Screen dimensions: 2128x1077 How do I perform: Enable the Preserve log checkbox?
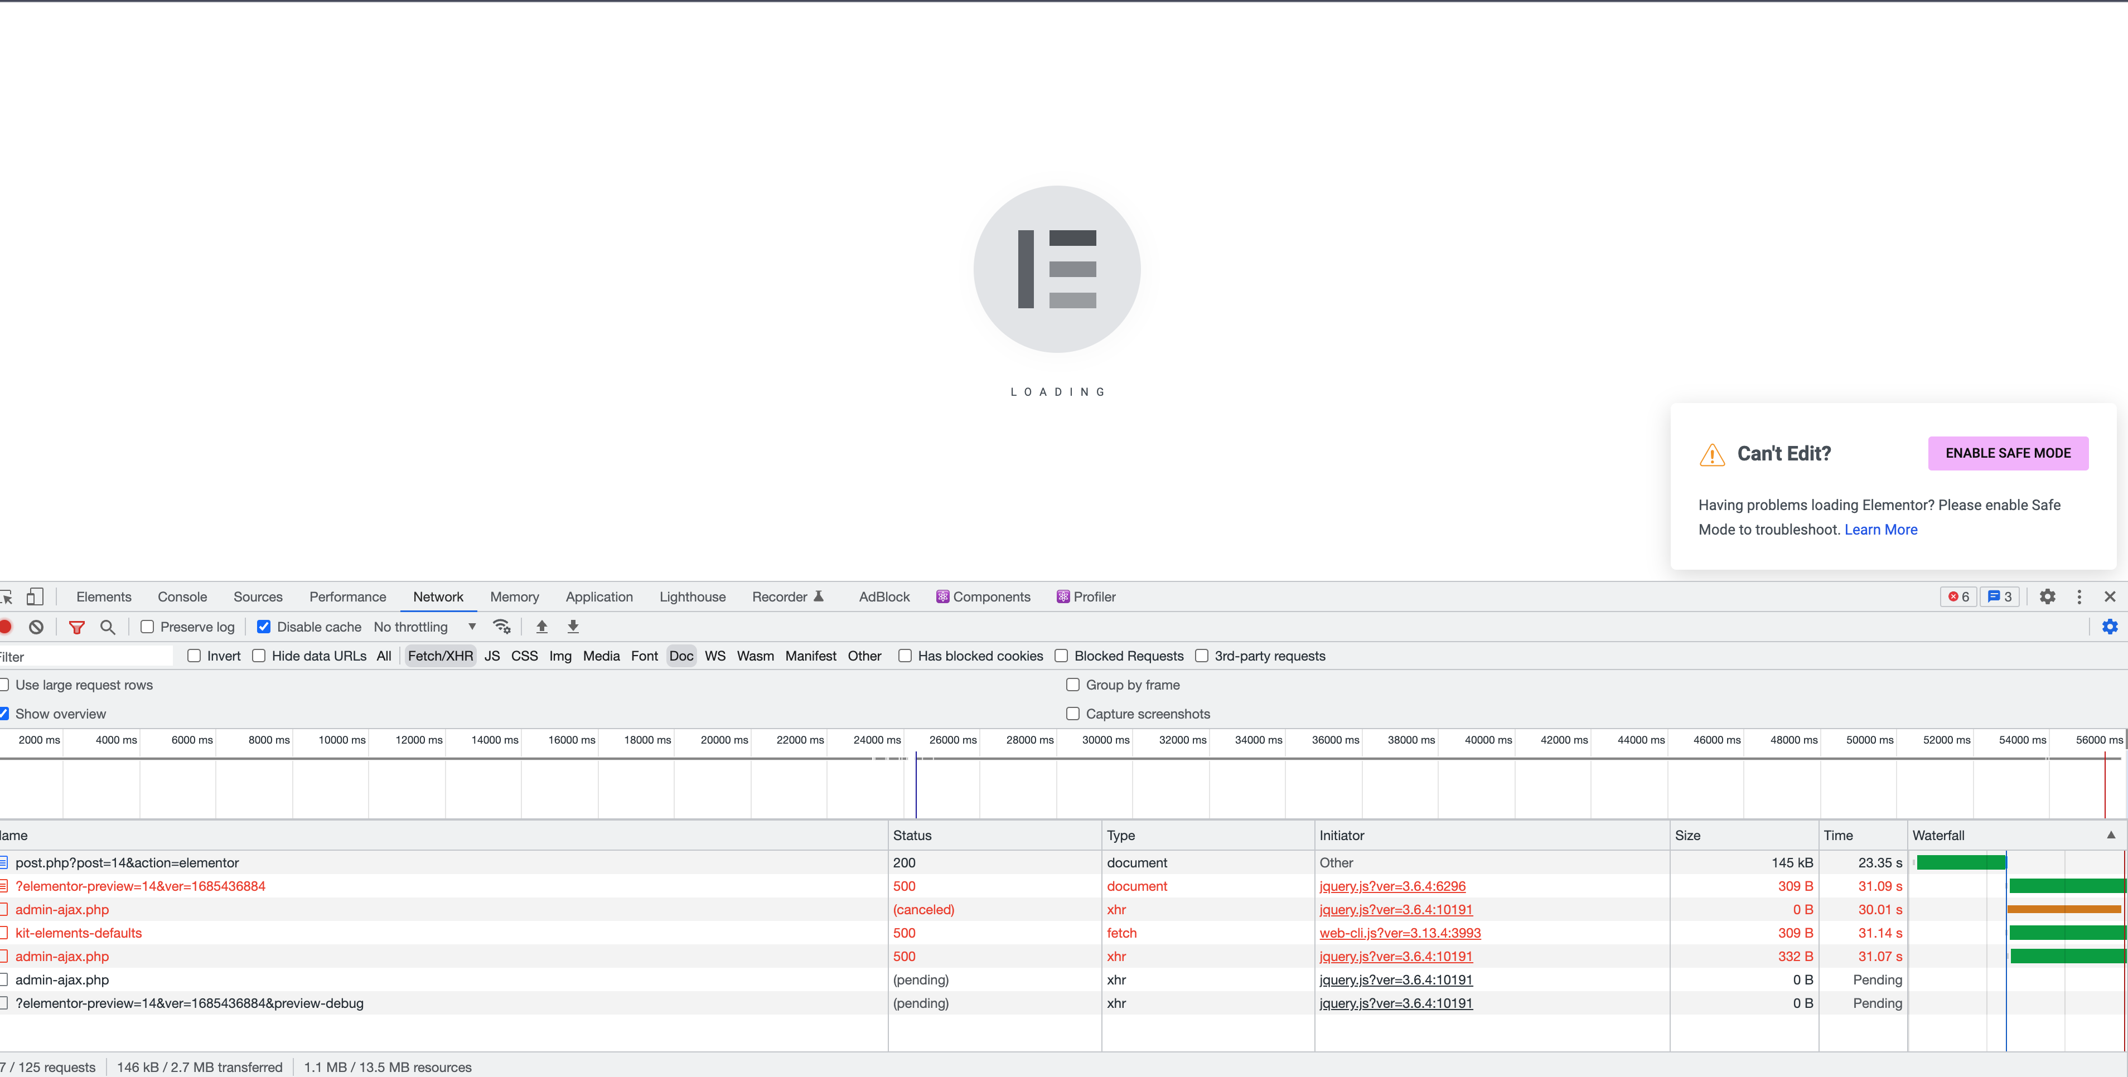(x=147, y=627)
